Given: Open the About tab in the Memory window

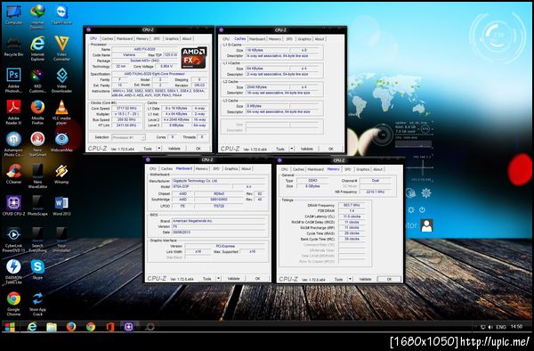Looking at the screenshot, I should click(377, 169).
